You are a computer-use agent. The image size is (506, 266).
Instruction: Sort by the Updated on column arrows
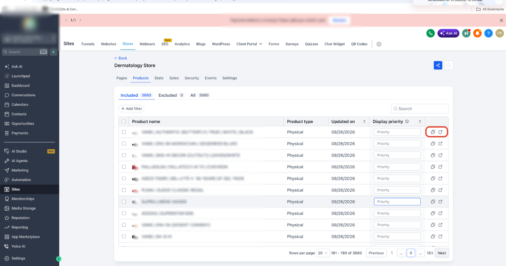[364, 121]
